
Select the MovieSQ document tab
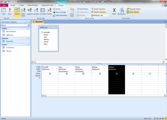pyautogui.click(x=38, y=22)
